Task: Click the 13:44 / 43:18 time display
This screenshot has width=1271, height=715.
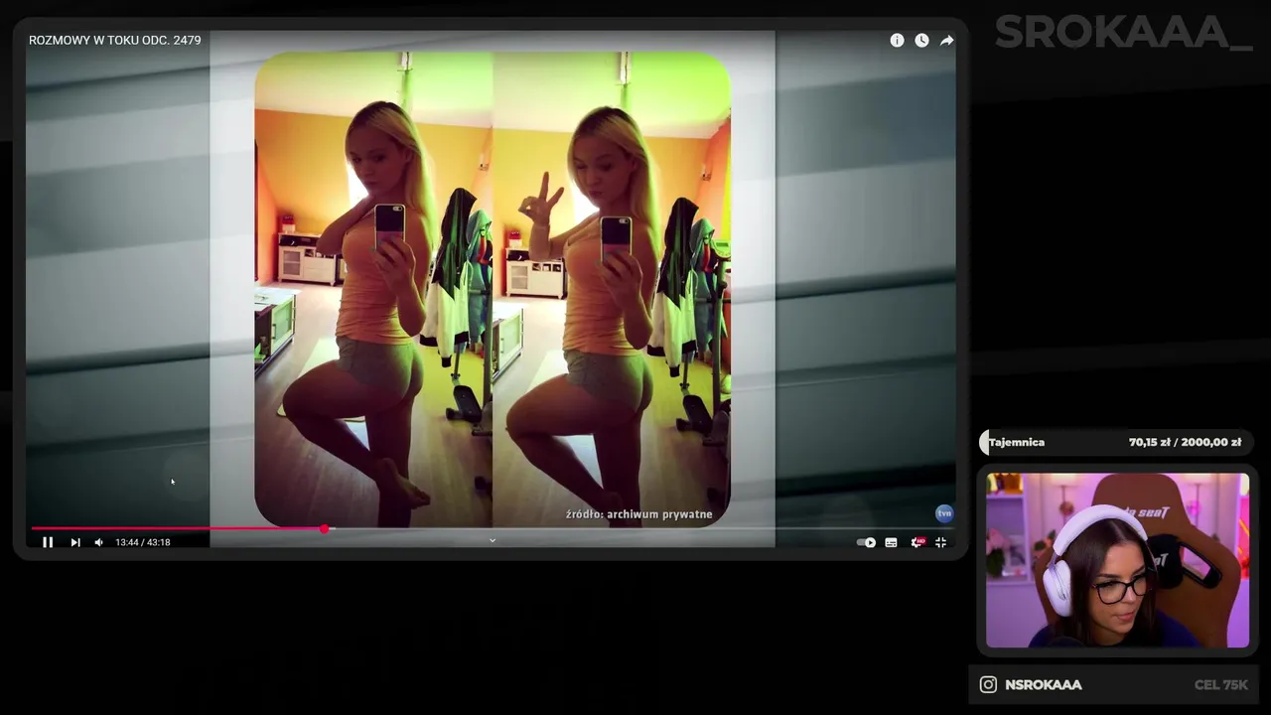Action: pos(143,542)
